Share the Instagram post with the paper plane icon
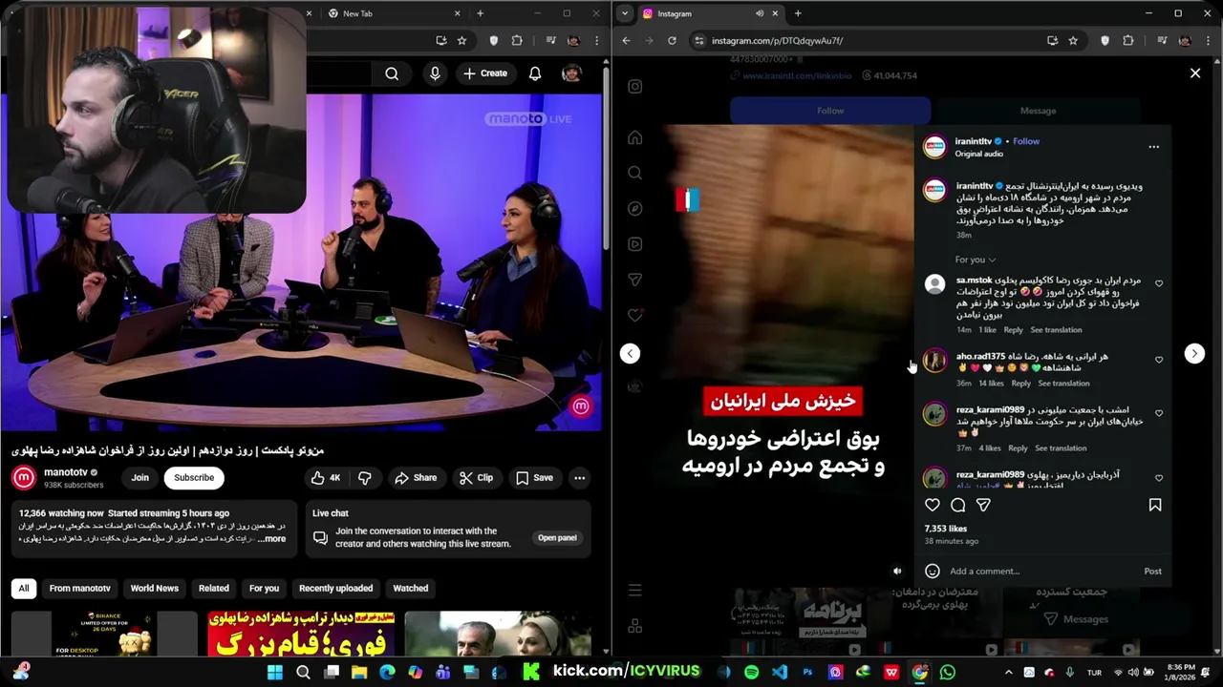 tap(983, 505)
